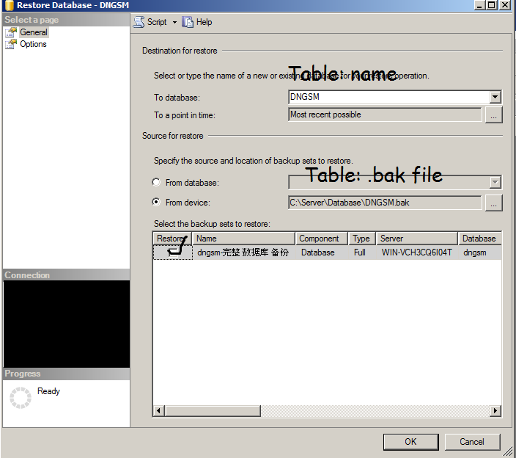516x458 pixels.
Task: Click the Most recent possible field
Action: click(x=385, y=114)
